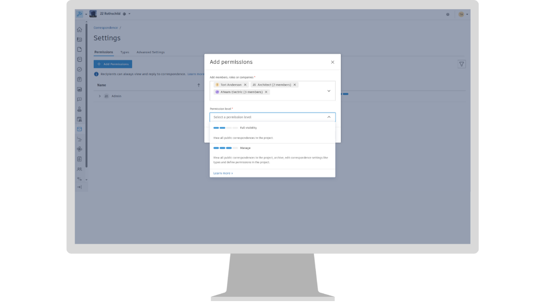Choose the Manage permission option
Viewport: 539px width, 303px height.
pyautogui.click(x=272, y=156)
